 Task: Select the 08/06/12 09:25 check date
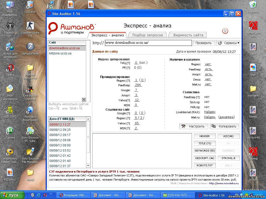click(67, 130)
